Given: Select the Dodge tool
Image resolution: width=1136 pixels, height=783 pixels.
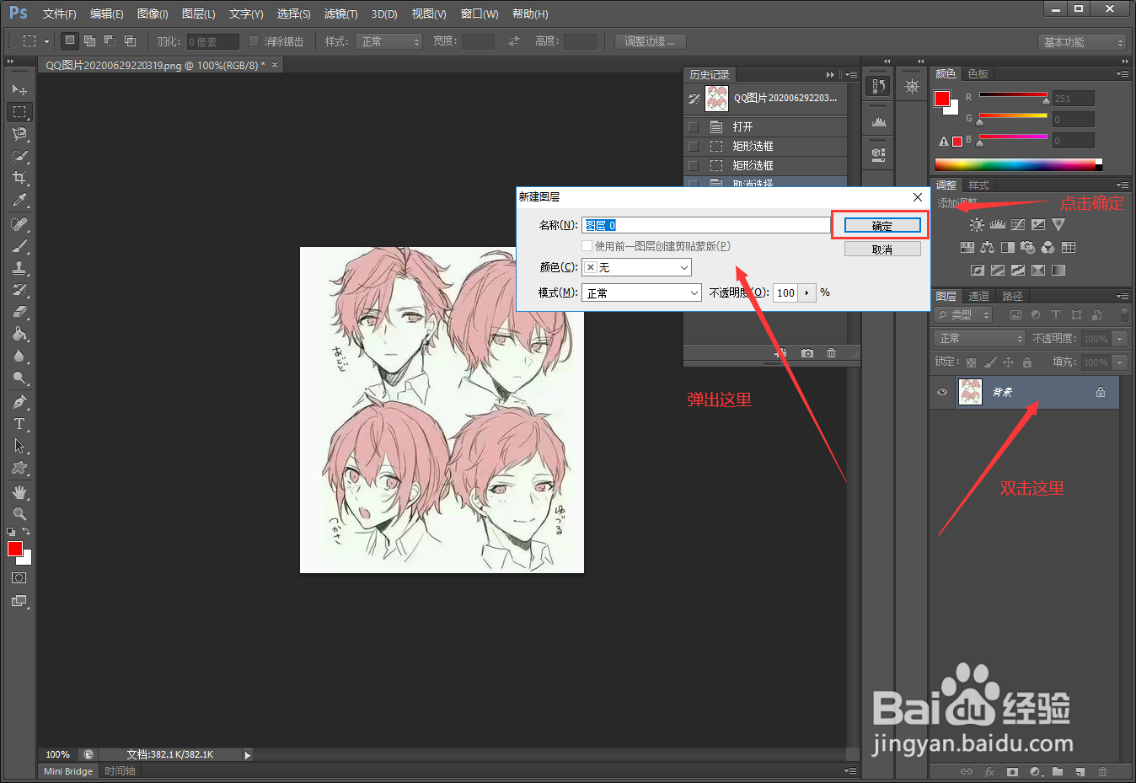Looking at the screenshot, I should point(19,378).
